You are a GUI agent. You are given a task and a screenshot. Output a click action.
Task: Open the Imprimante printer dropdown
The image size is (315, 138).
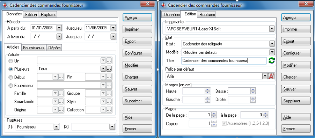272,29
